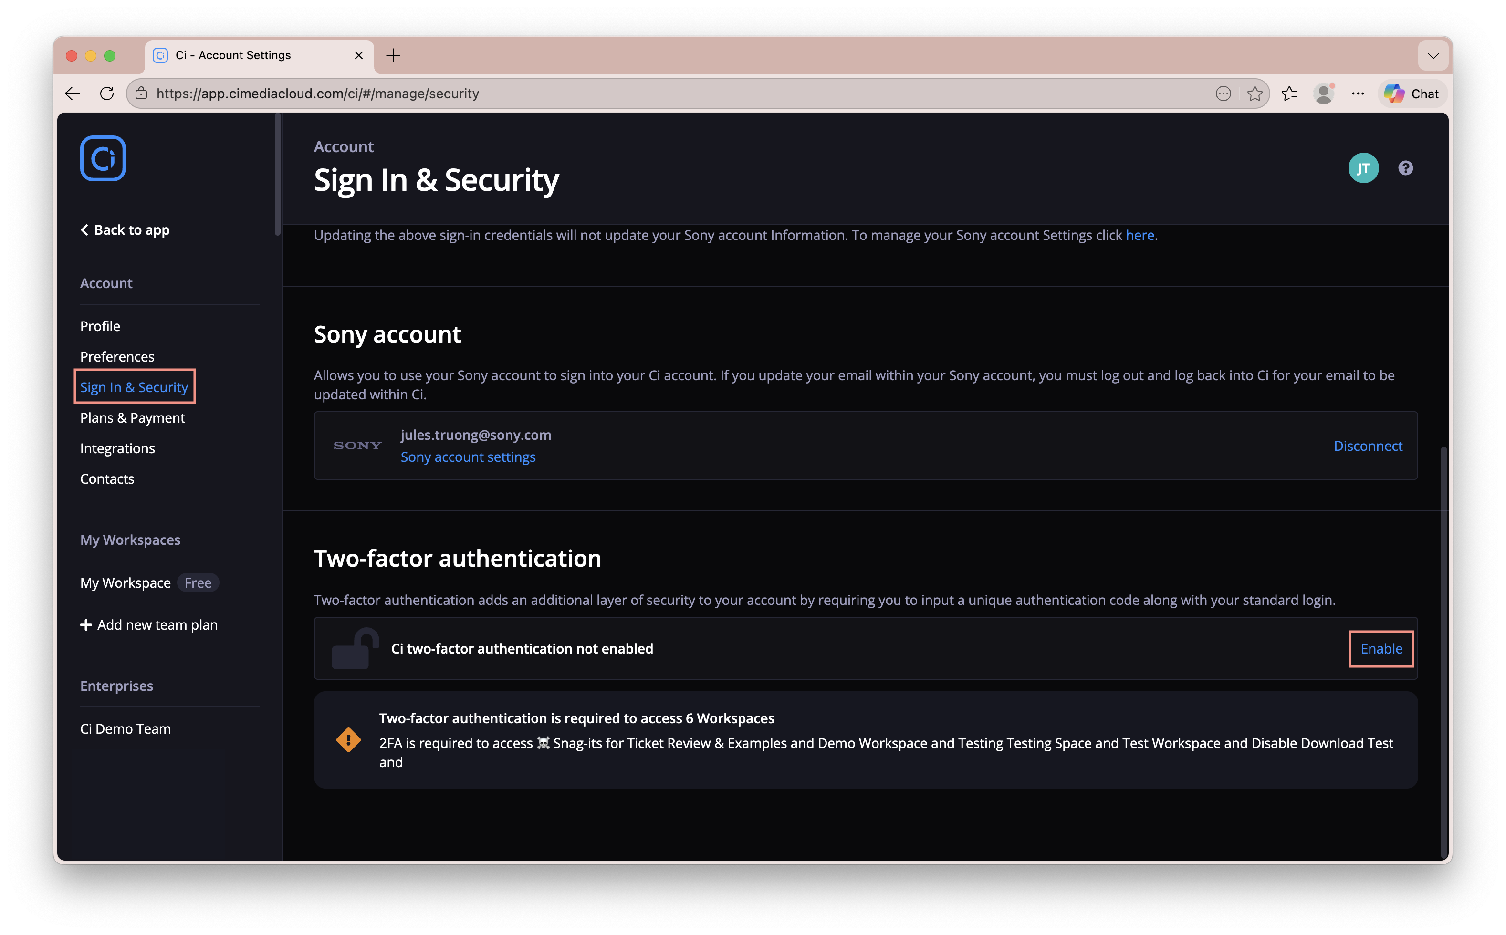Click the Back to app link
1506x935 pixels.
click(125, 230)
